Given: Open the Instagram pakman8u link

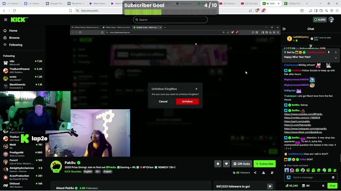Looking at the screenshot, I should (305, 129).
